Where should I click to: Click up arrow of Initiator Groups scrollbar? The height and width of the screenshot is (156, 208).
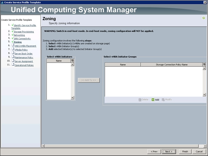click(x=204, y=68)
